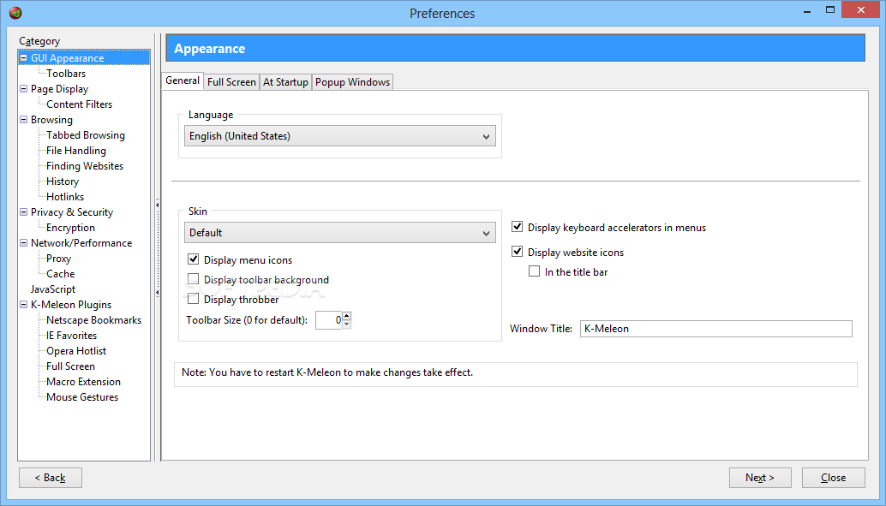The image size is (886, 506).
Task: Select History category
Action: coord(63,182)
